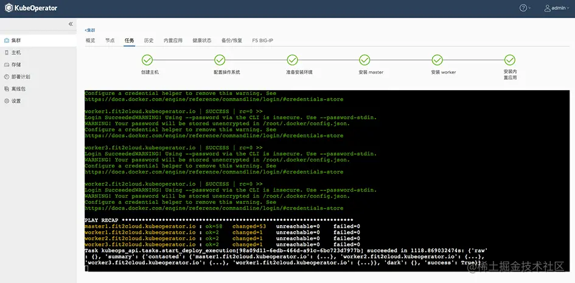Switch to the 节点 tab
This screenshot has height=283, width=575.
[110, 40]
